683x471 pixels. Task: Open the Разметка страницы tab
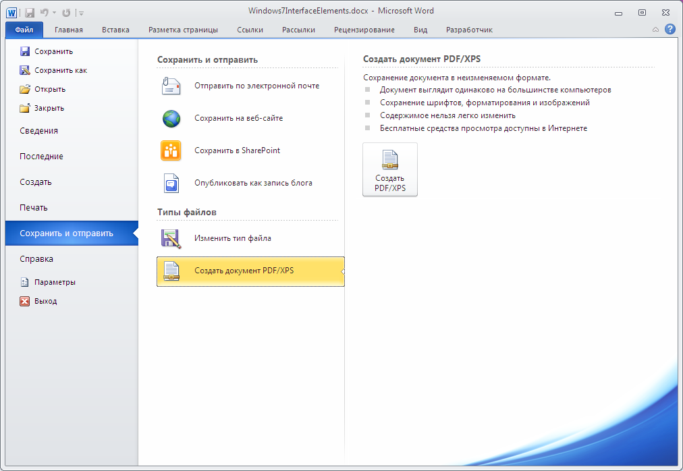click(183, 30)
